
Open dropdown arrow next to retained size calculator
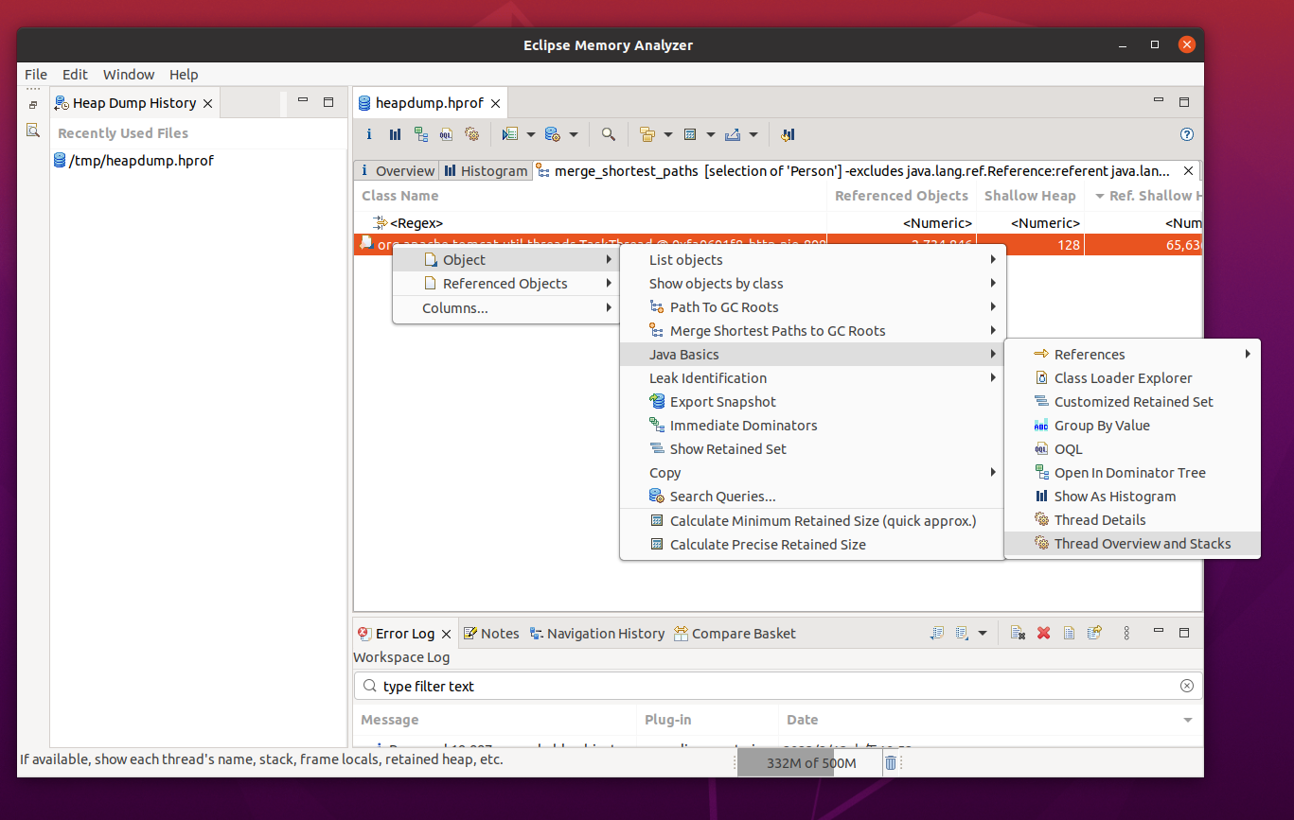coord(711,134)
